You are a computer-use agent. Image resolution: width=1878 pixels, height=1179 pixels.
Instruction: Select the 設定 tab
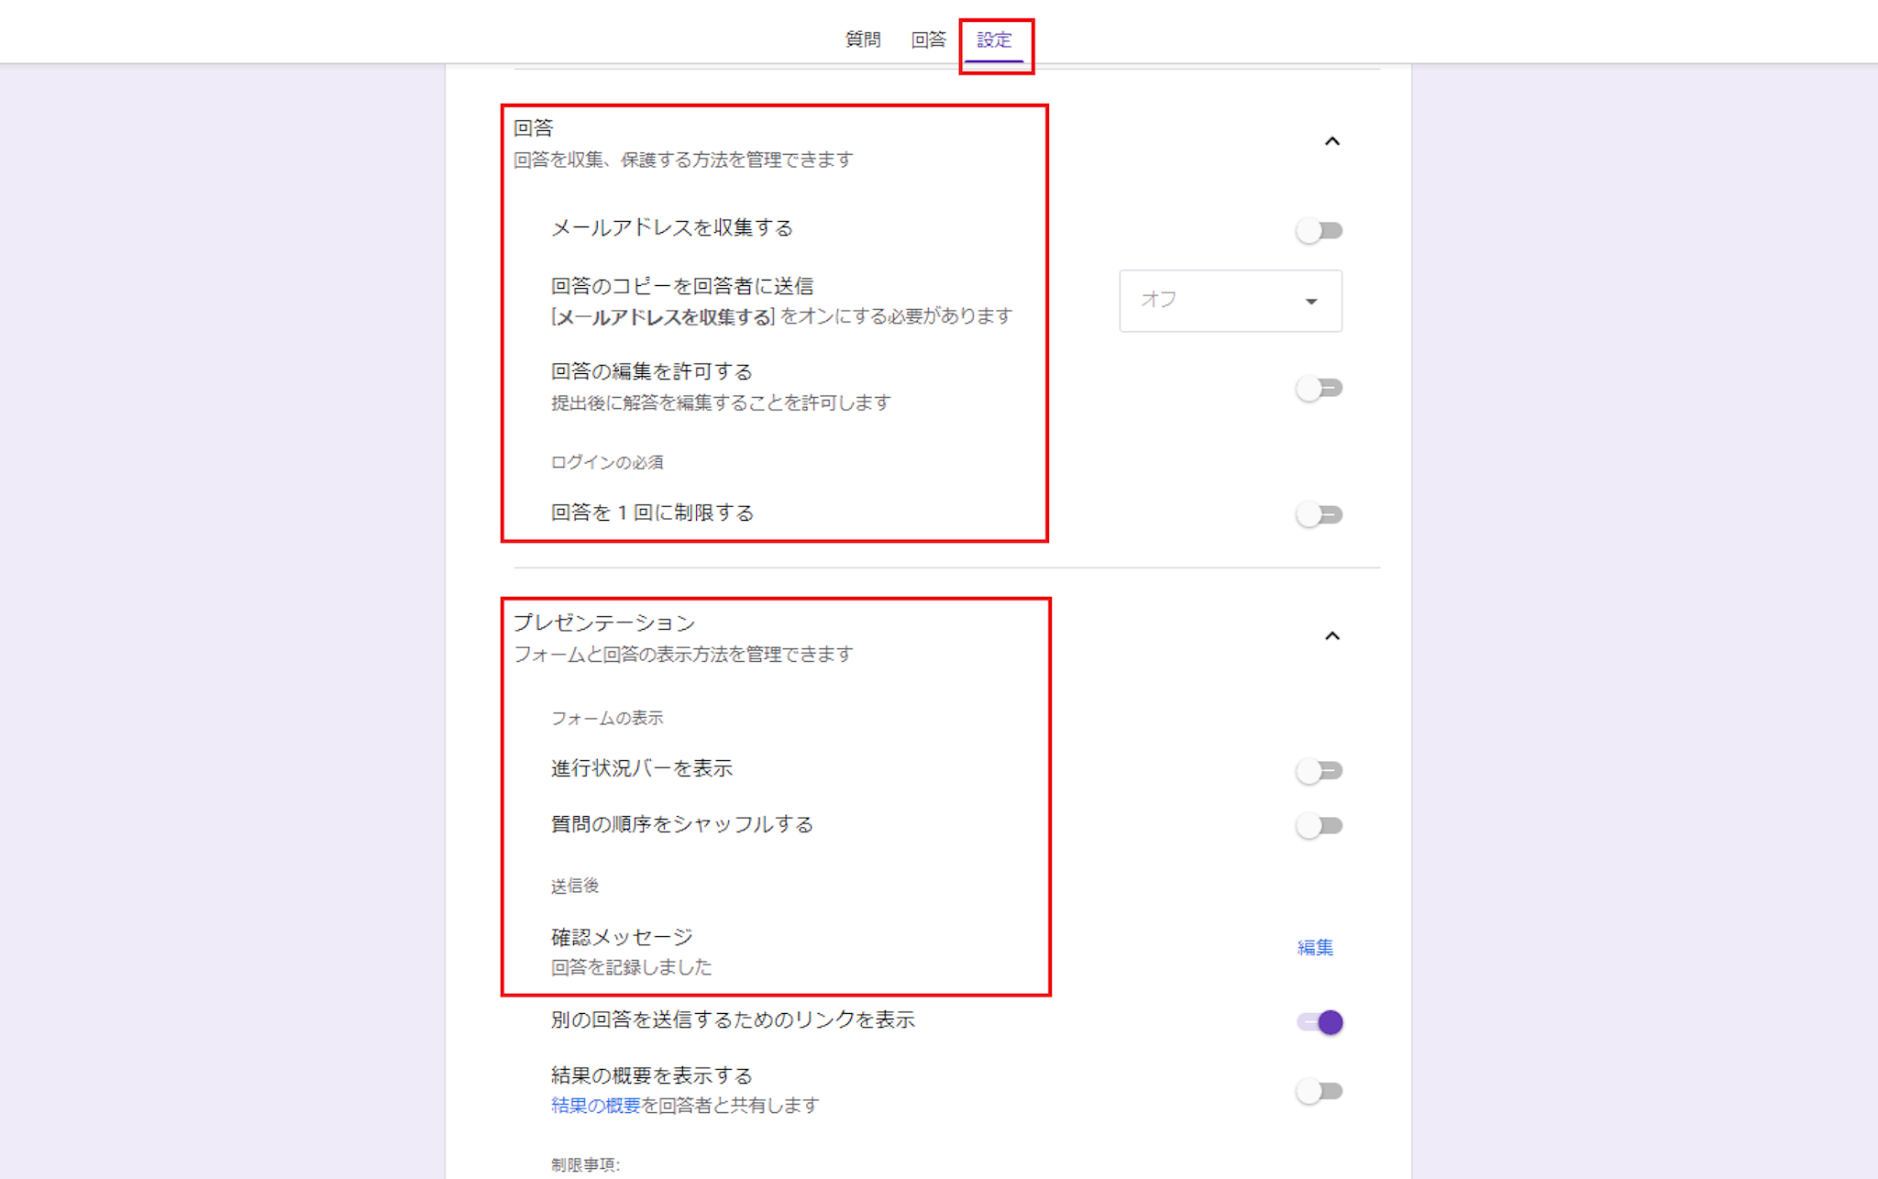(994, 39)
